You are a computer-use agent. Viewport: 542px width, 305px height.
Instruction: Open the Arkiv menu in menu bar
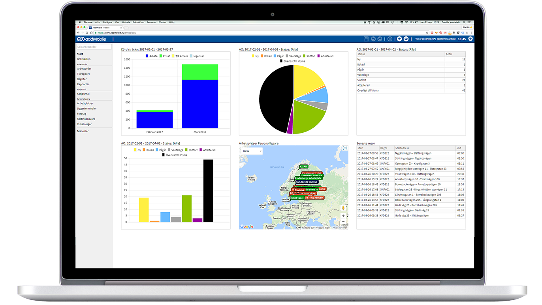tap(98, 23)
